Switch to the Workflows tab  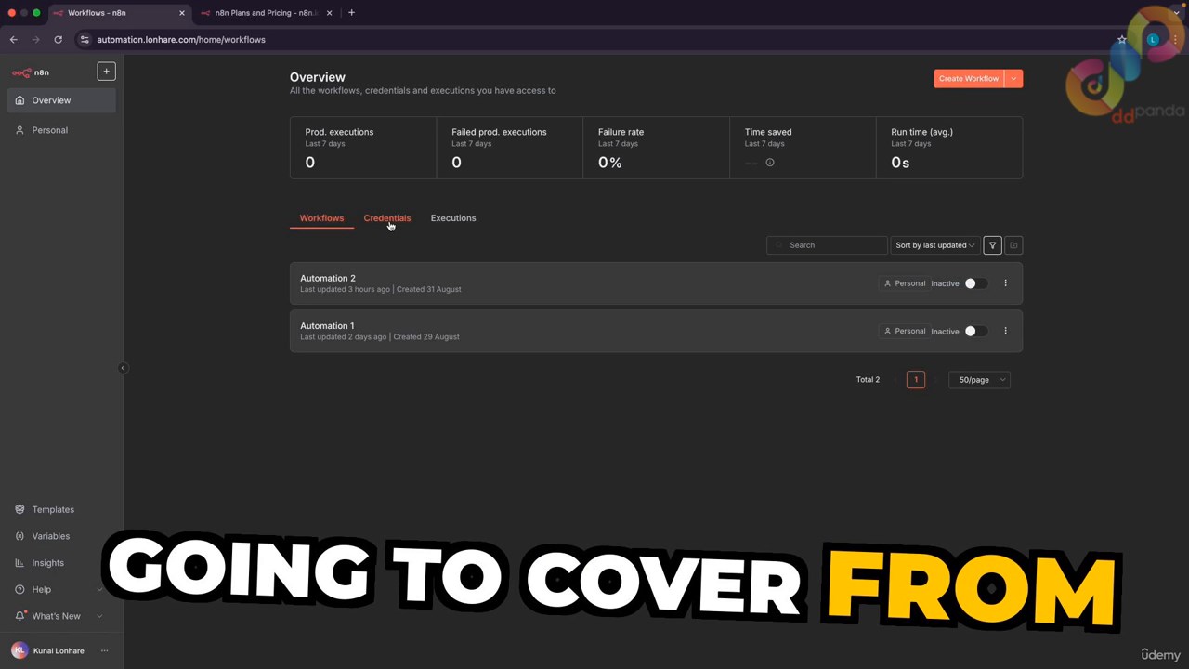pos(321,218)
